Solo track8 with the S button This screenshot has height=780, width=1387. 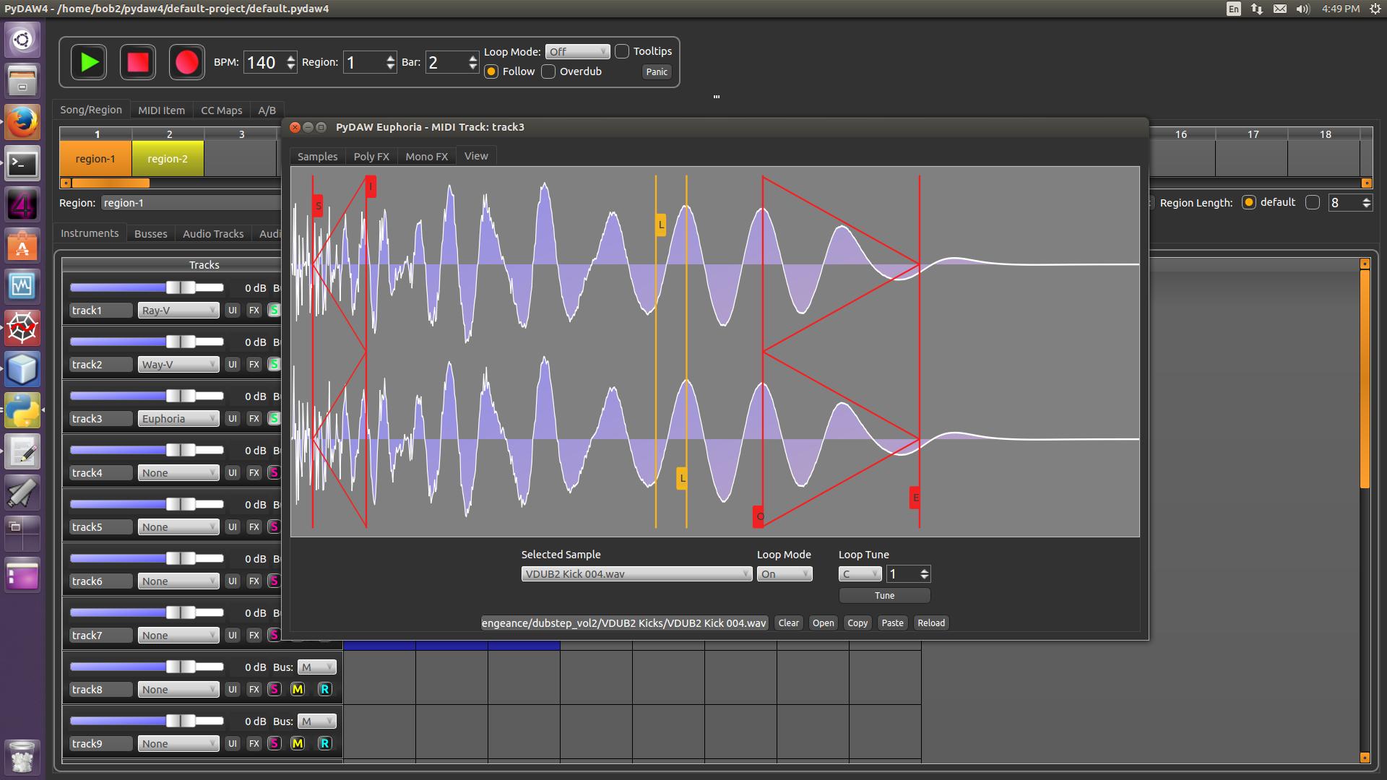coord(274,689)
